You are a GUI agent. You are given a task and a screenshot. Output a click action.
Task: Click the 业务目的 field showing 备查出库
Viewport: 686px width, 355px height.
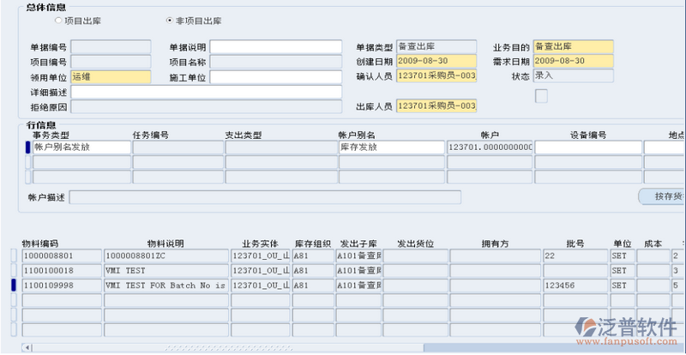pos(573,46)
